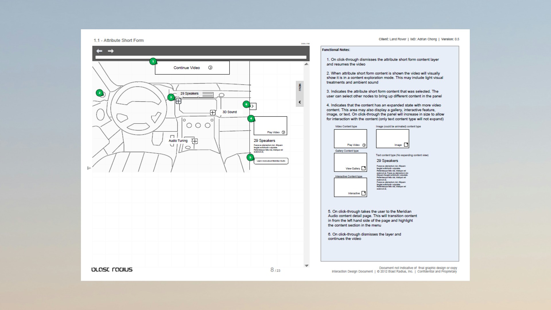This screenshot has height=310, width=551.
Task: Click the white progress bar under navigation arrows
Action: coord(201,57)
